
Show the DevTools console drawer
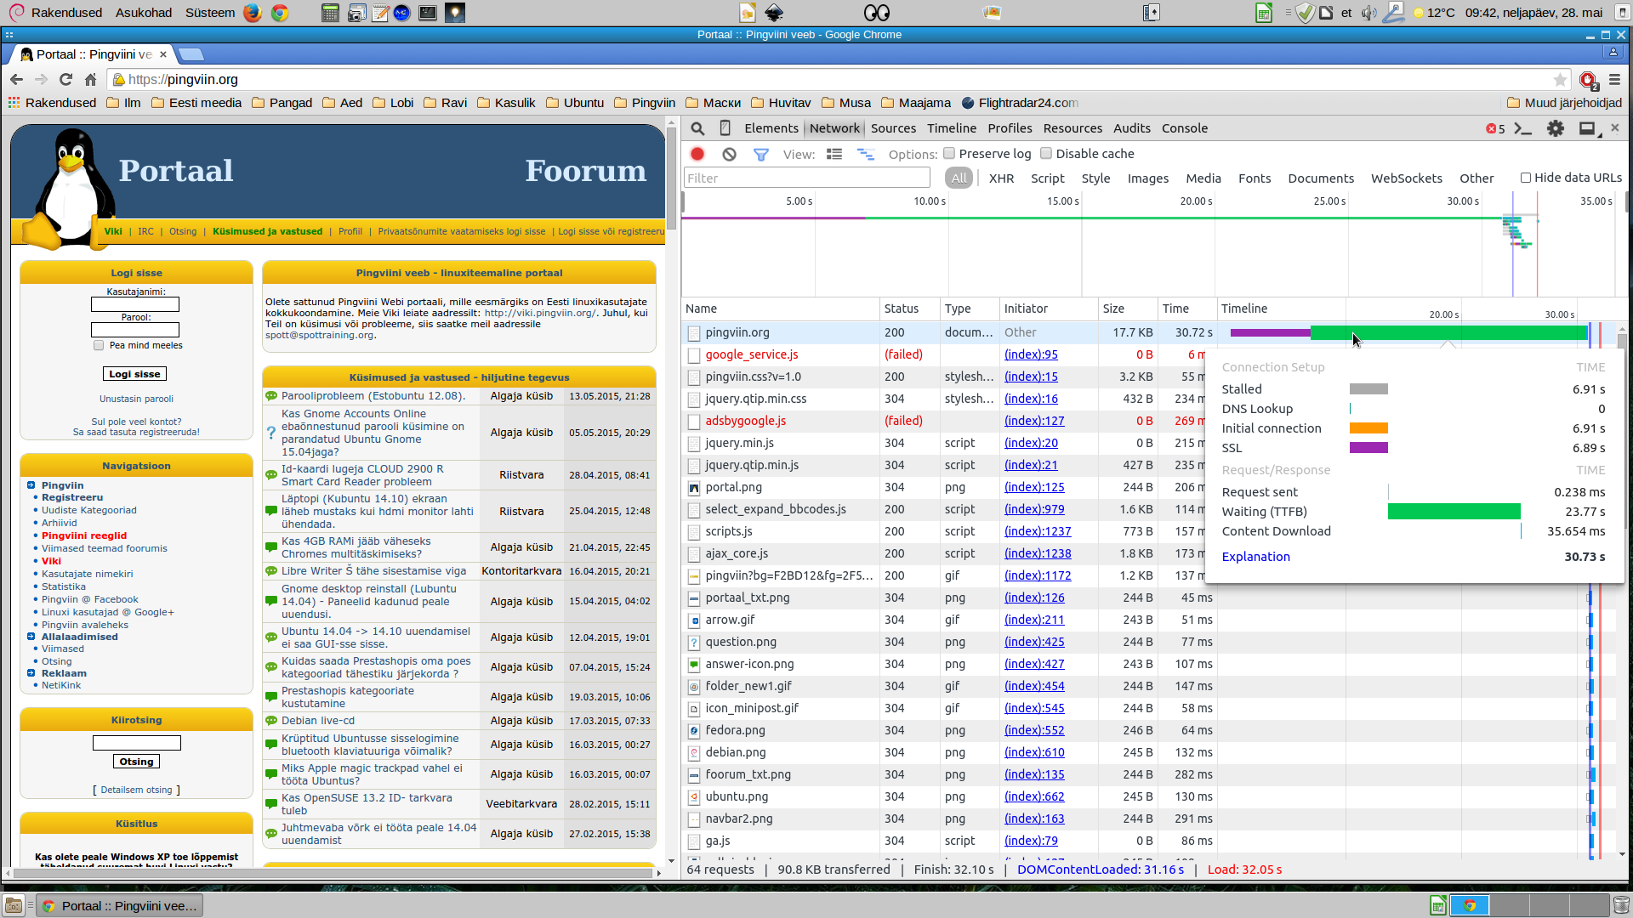point(1523,128)
